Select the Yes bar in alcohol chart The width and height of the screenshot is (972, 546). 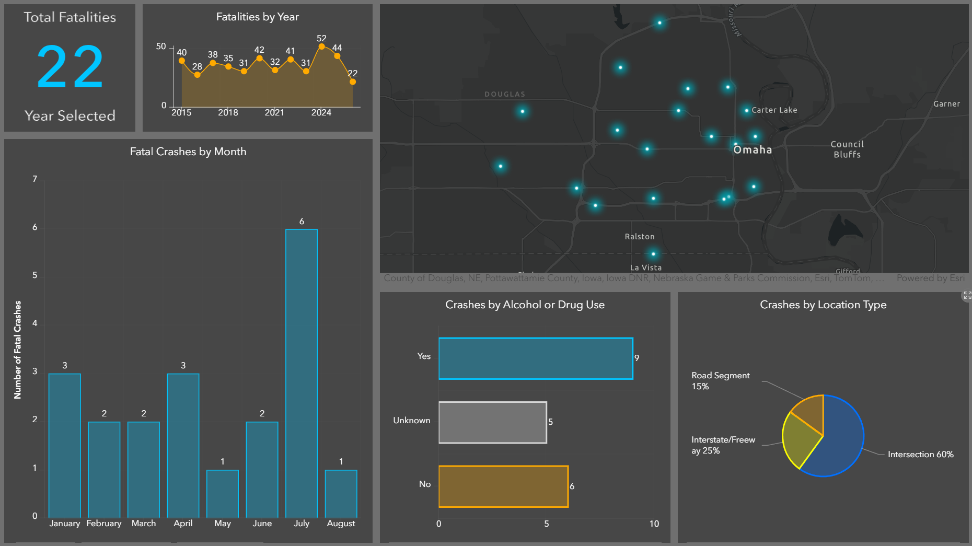(x=536, y=358)
